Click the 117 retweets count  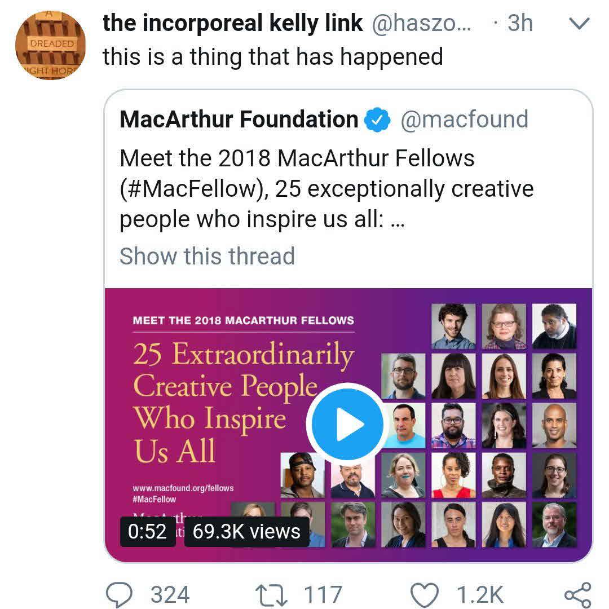(x=323, y=595)
